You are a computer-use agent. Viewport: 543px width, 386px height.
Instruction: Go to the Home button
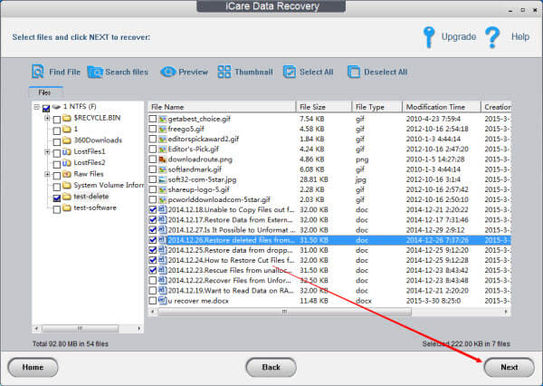[x=33, y=367]
